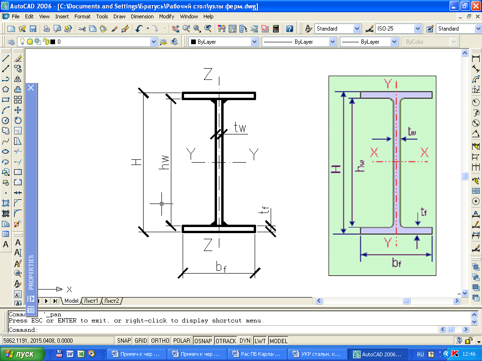
Task: Click the layer on/off lightbulb icon
Action: [x=22, y=41]
